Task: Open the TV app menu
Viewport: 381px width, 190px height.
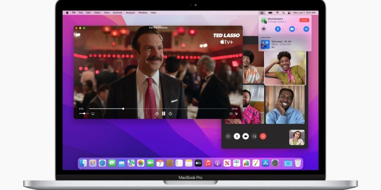Action: 74,13
